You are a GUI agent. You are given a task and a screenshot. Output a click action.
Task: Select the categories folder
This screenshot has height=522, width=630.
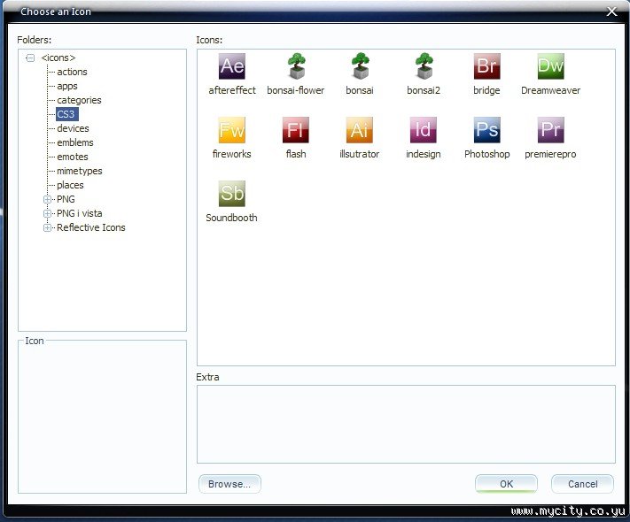[x=79, y=100]
